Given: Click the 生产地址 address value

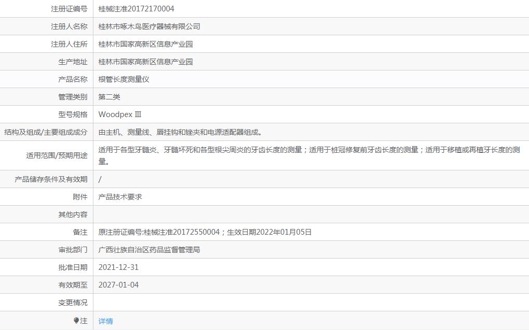Looking at the screenshot, I should click(x=145, y=62).
